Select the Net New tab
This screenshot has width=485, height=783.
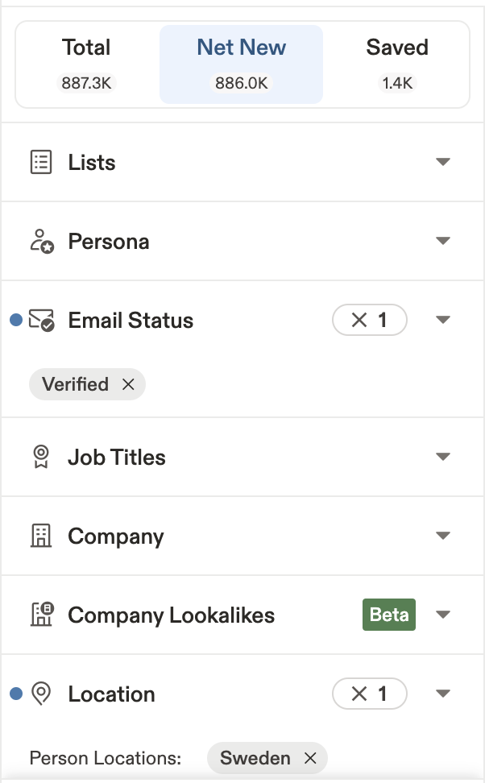241,64
